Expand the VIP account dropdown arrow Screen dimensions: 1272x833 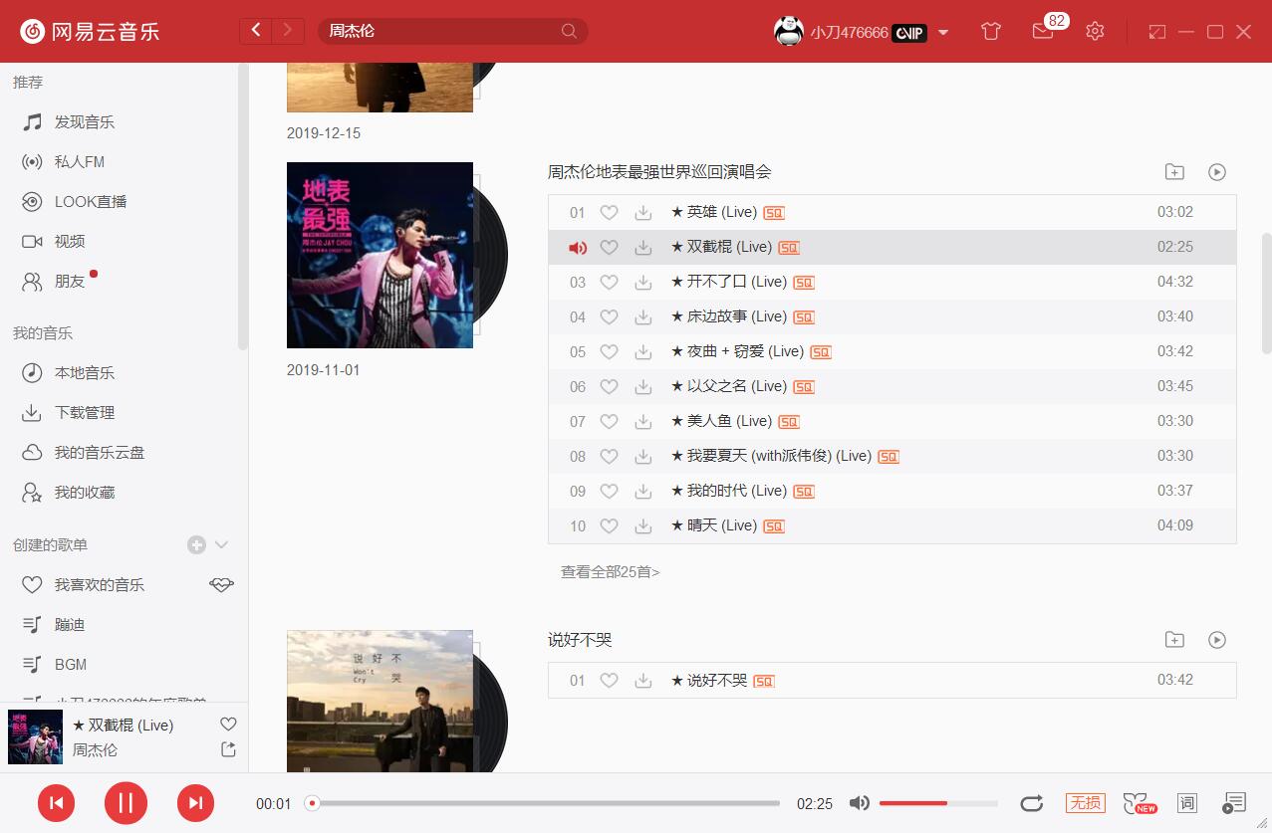pos(942,32)
